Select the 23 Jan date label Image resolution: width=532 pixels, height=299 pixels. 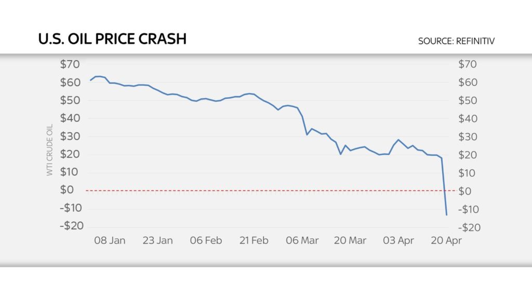point(157,240)
